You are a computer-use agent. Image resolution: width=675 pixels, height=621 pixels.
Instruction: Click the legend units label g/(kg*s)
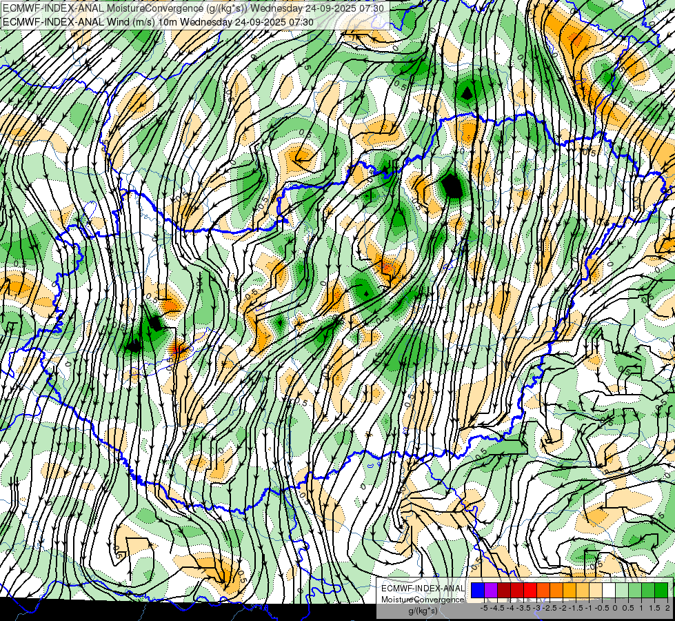(423, 611)
